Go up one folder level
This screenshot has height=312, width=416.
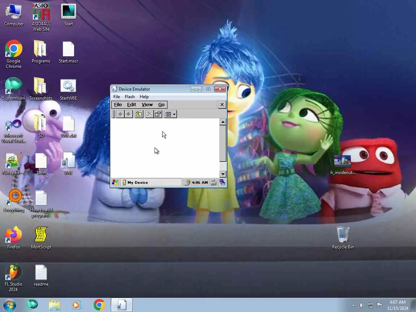pyautogui.click(x=139, y=114)
